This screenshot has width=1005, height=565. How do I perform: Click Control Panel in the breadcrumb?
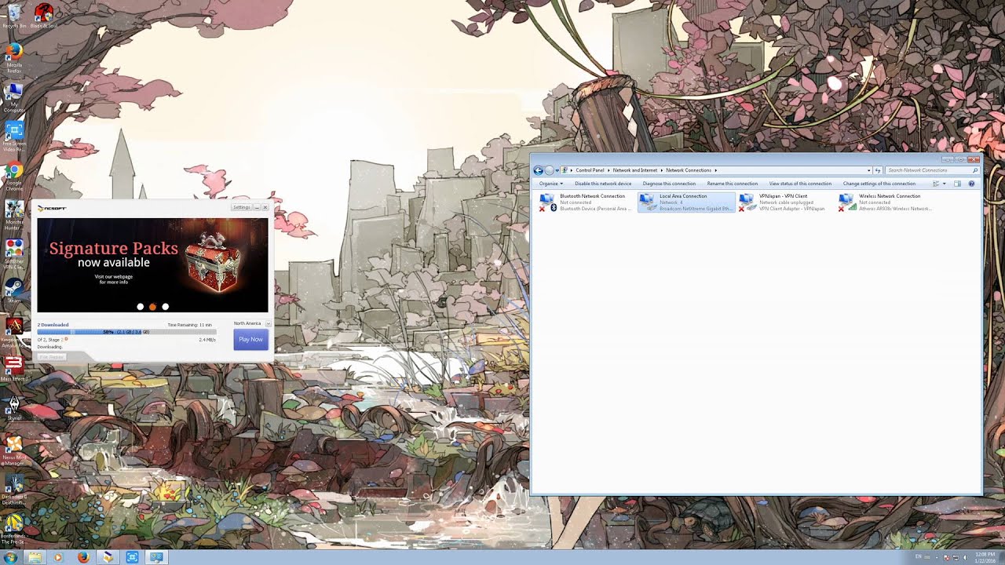tap(590, 170)
